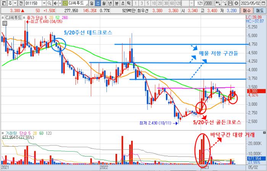Viewport: 267px width, 171px height.
Task: Toggle the small square before CJ씨푸드 label
Action: pyautogui.click(x=3, y=18)
